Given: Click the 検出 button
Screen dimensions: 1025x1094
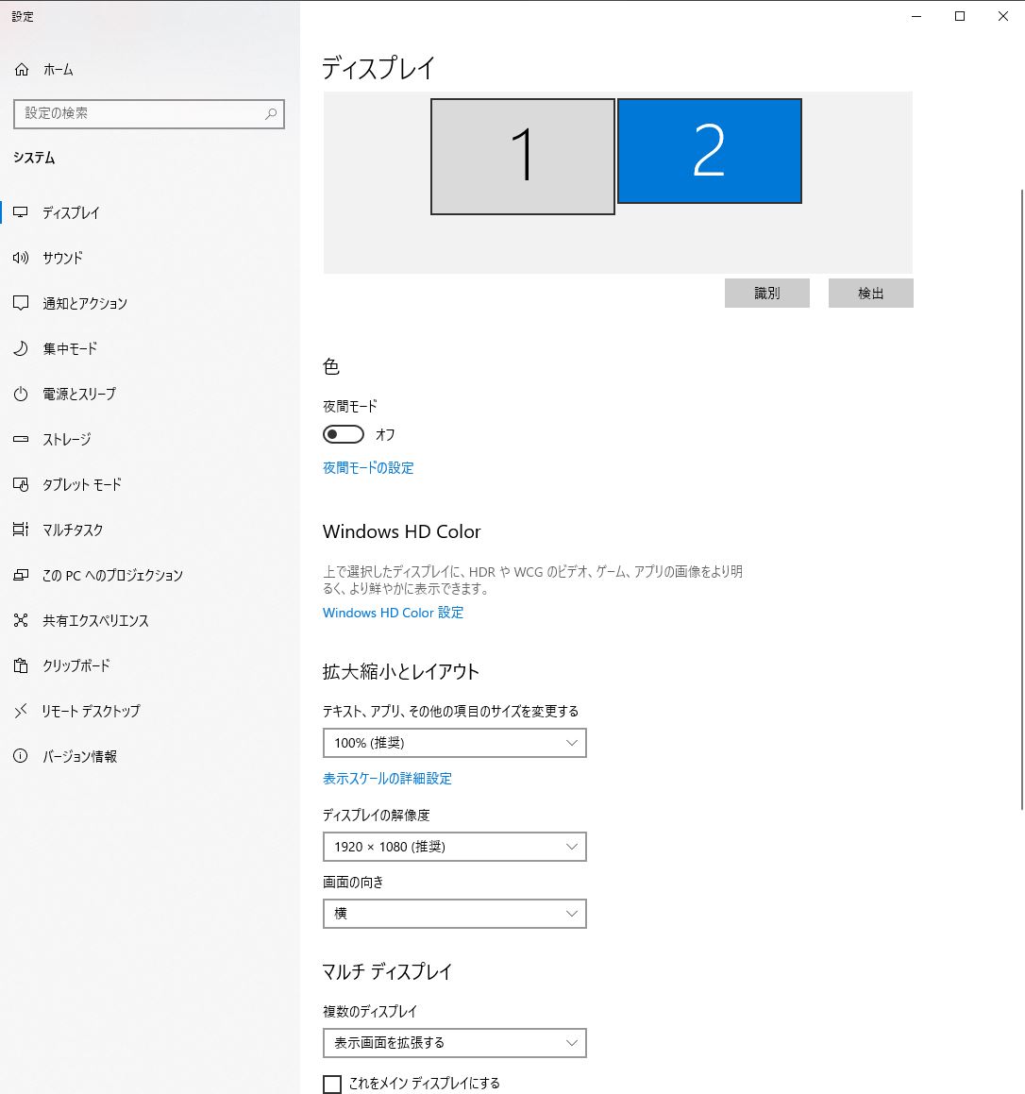Looking at the screenshot, I should tap(871, 293).
